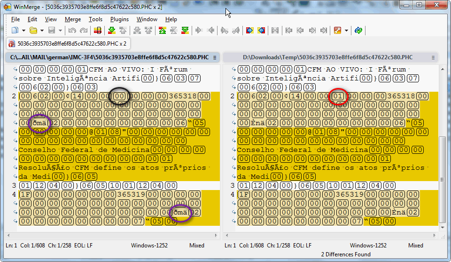Click the New document icon
The width and height of the screenshot is (451, 262).
[15, 31]
